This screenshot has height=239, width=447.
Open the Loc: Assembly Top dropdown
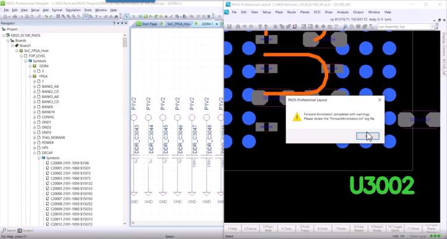pos(406,27)
